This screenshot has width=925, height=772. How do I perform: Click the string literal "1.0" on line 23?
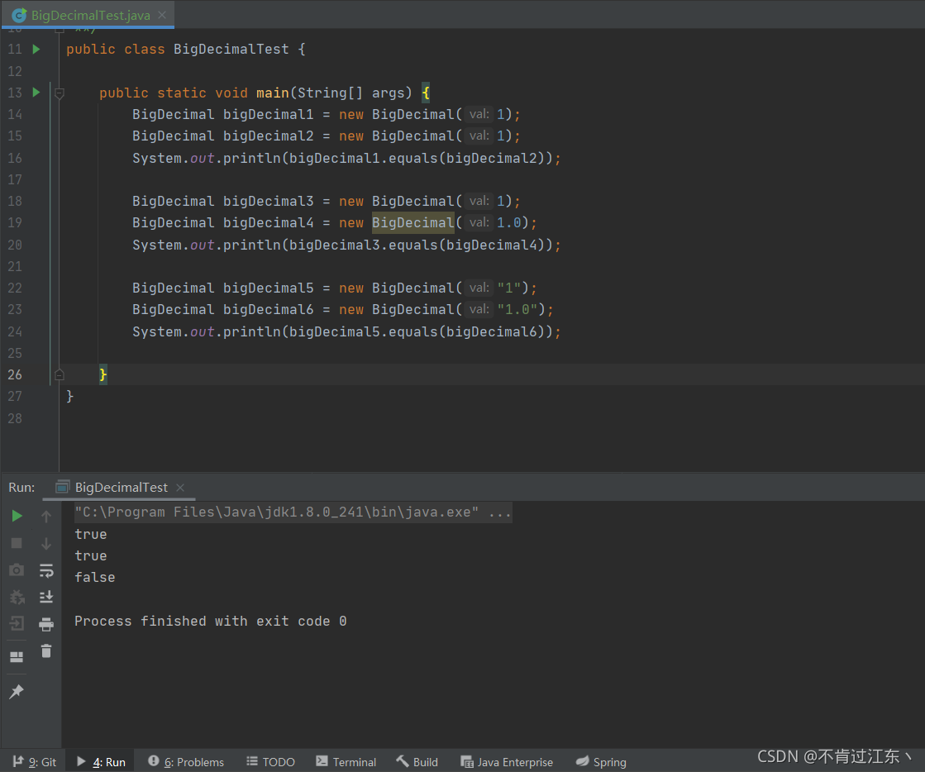[x=517, y=310]
